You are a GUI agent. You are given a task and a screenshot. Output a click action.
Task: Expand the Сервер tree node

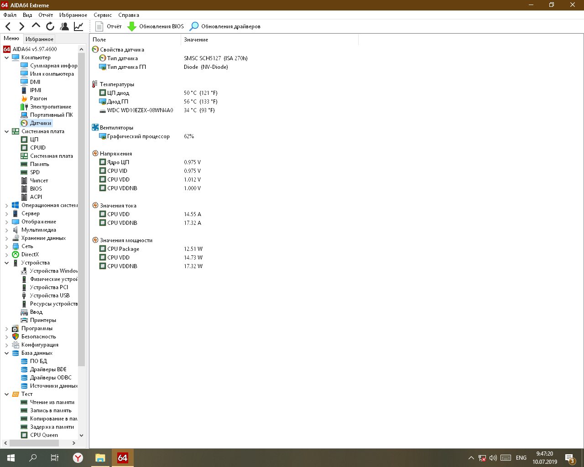tap(6, 213)
